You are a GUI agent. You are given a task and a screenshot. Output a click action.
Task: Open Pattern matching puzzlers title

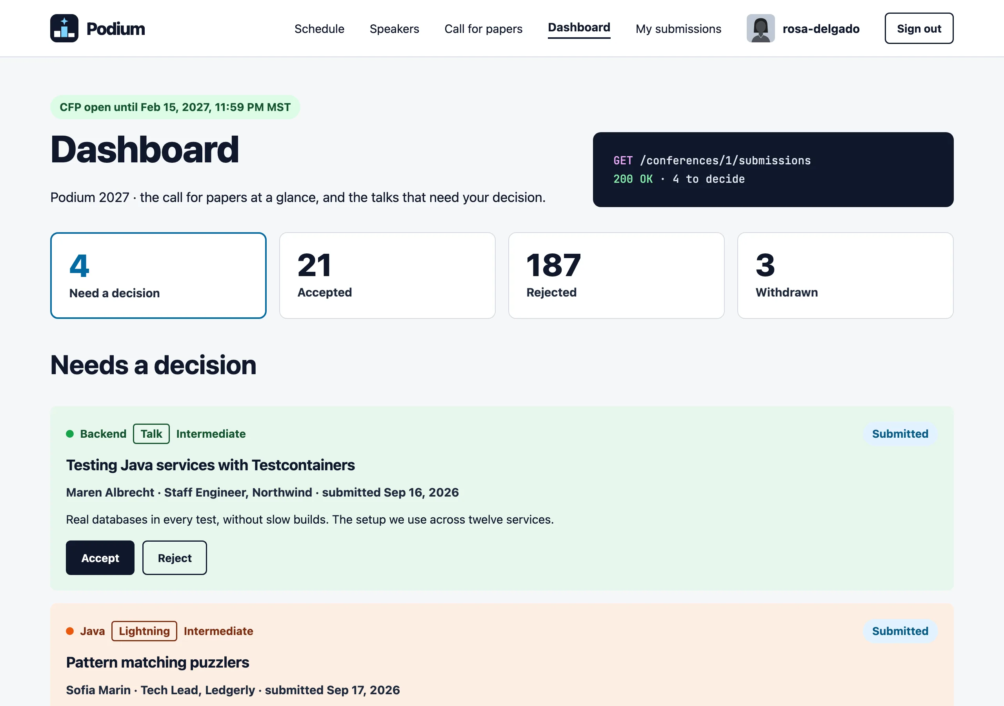point(157,662)
